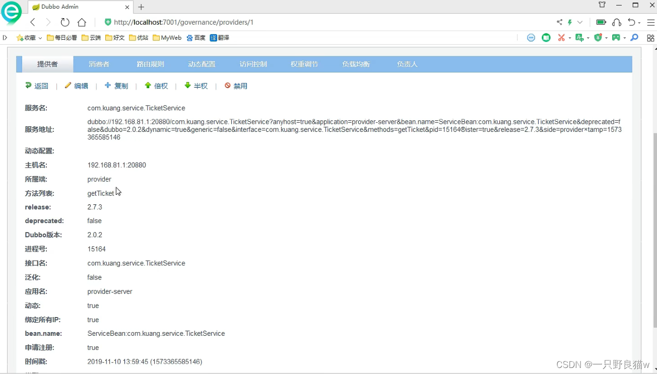
Task: Click the blue key password icon
Action: [x=635, y=38]
